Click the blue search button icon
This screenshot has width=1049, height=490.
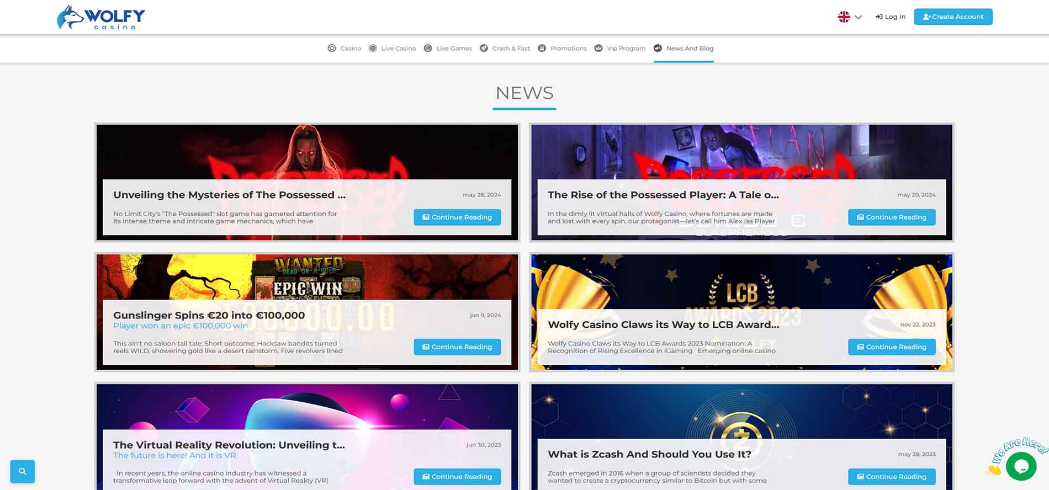pos(23,471)
